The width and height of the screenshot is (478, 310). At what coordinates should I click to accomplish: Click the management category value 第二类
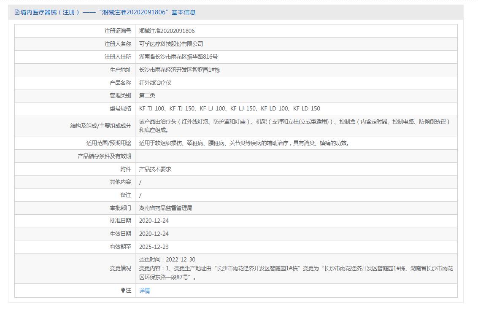[x=147, y=95]
